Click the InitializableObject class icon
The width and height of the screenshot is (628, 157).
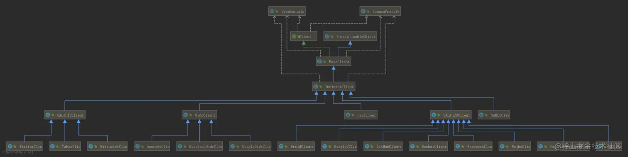pyautogui.click(x=327, y=36)
